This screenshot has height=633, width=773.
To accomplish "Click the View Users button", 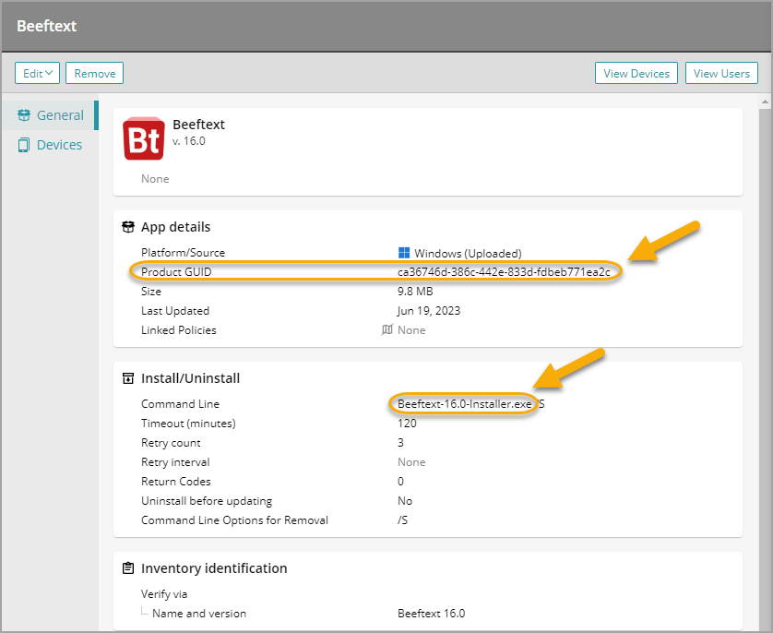I will coord(721,74).
